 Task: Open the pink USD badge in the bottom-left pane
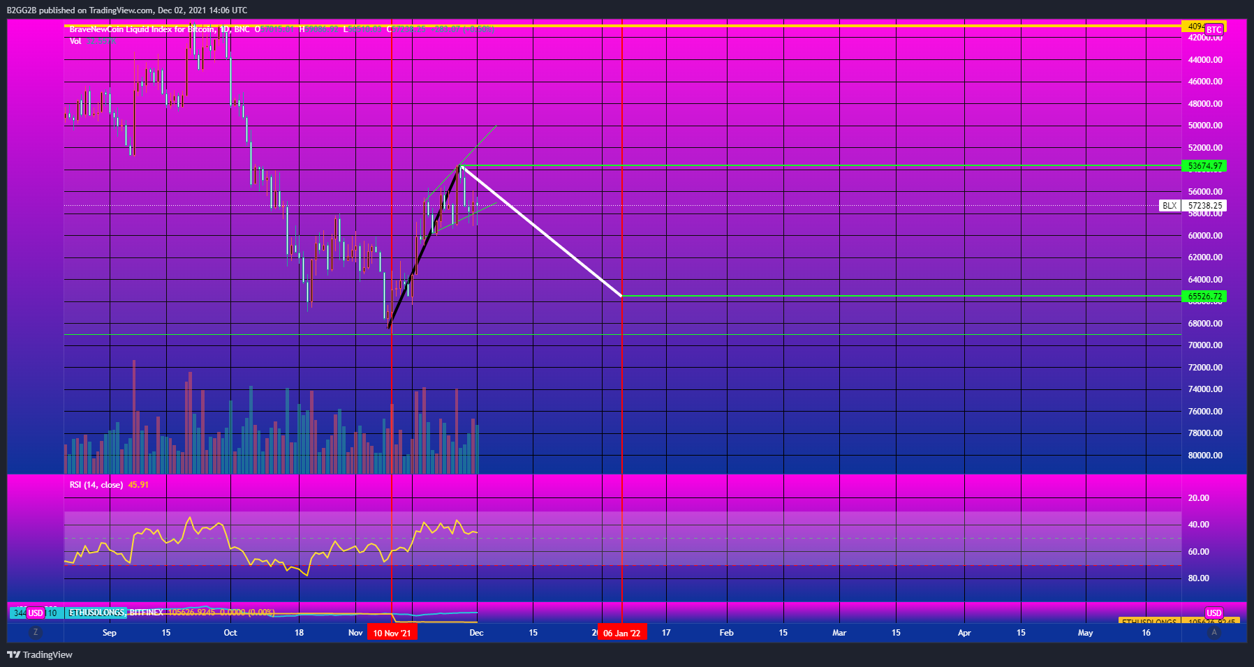click(36, 613)
